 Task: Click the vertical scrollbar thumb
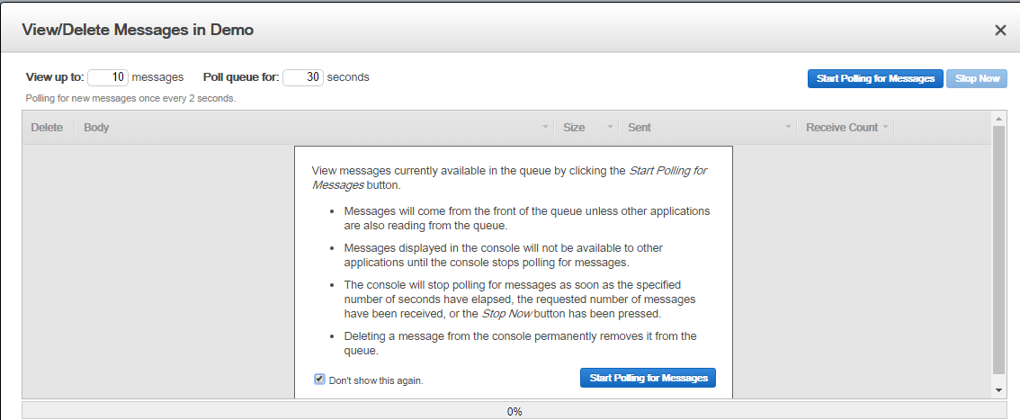pyautogui.click(x=999, y=250)
